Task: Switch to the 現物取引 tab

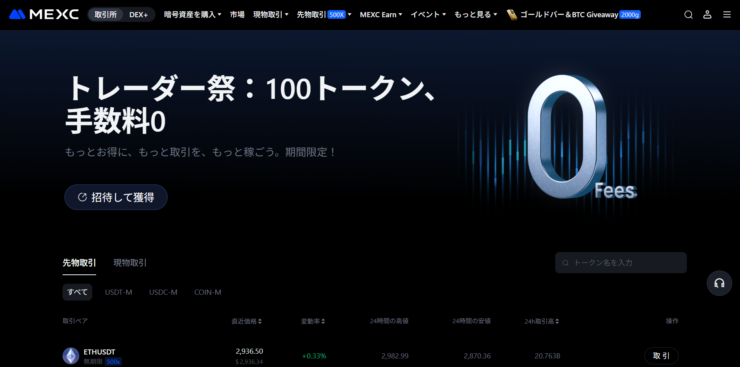Action: (129, 263)
